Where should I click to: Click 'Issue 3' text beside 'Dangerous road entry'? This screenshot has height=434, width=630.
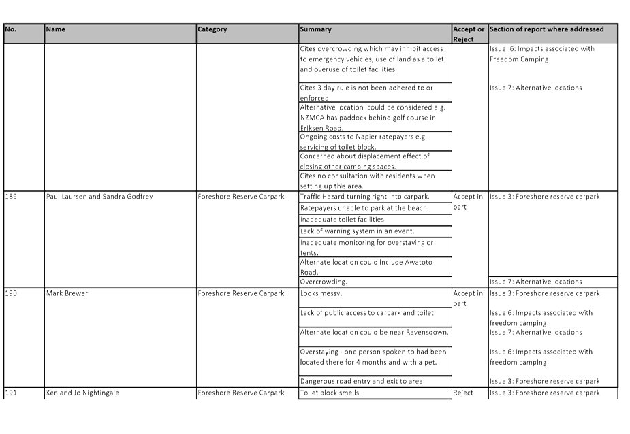pos(544,382)
